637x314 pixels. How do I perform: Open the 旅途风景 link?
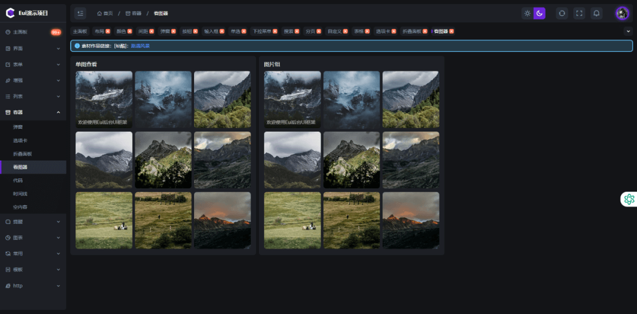pos(140,46)
